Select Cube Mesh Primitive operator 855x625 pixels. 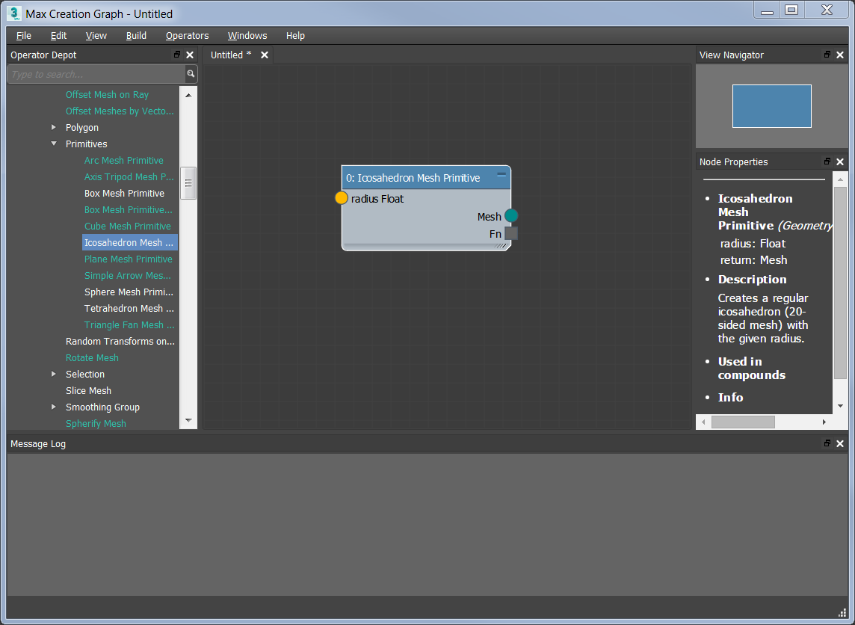tap(128, 226)
